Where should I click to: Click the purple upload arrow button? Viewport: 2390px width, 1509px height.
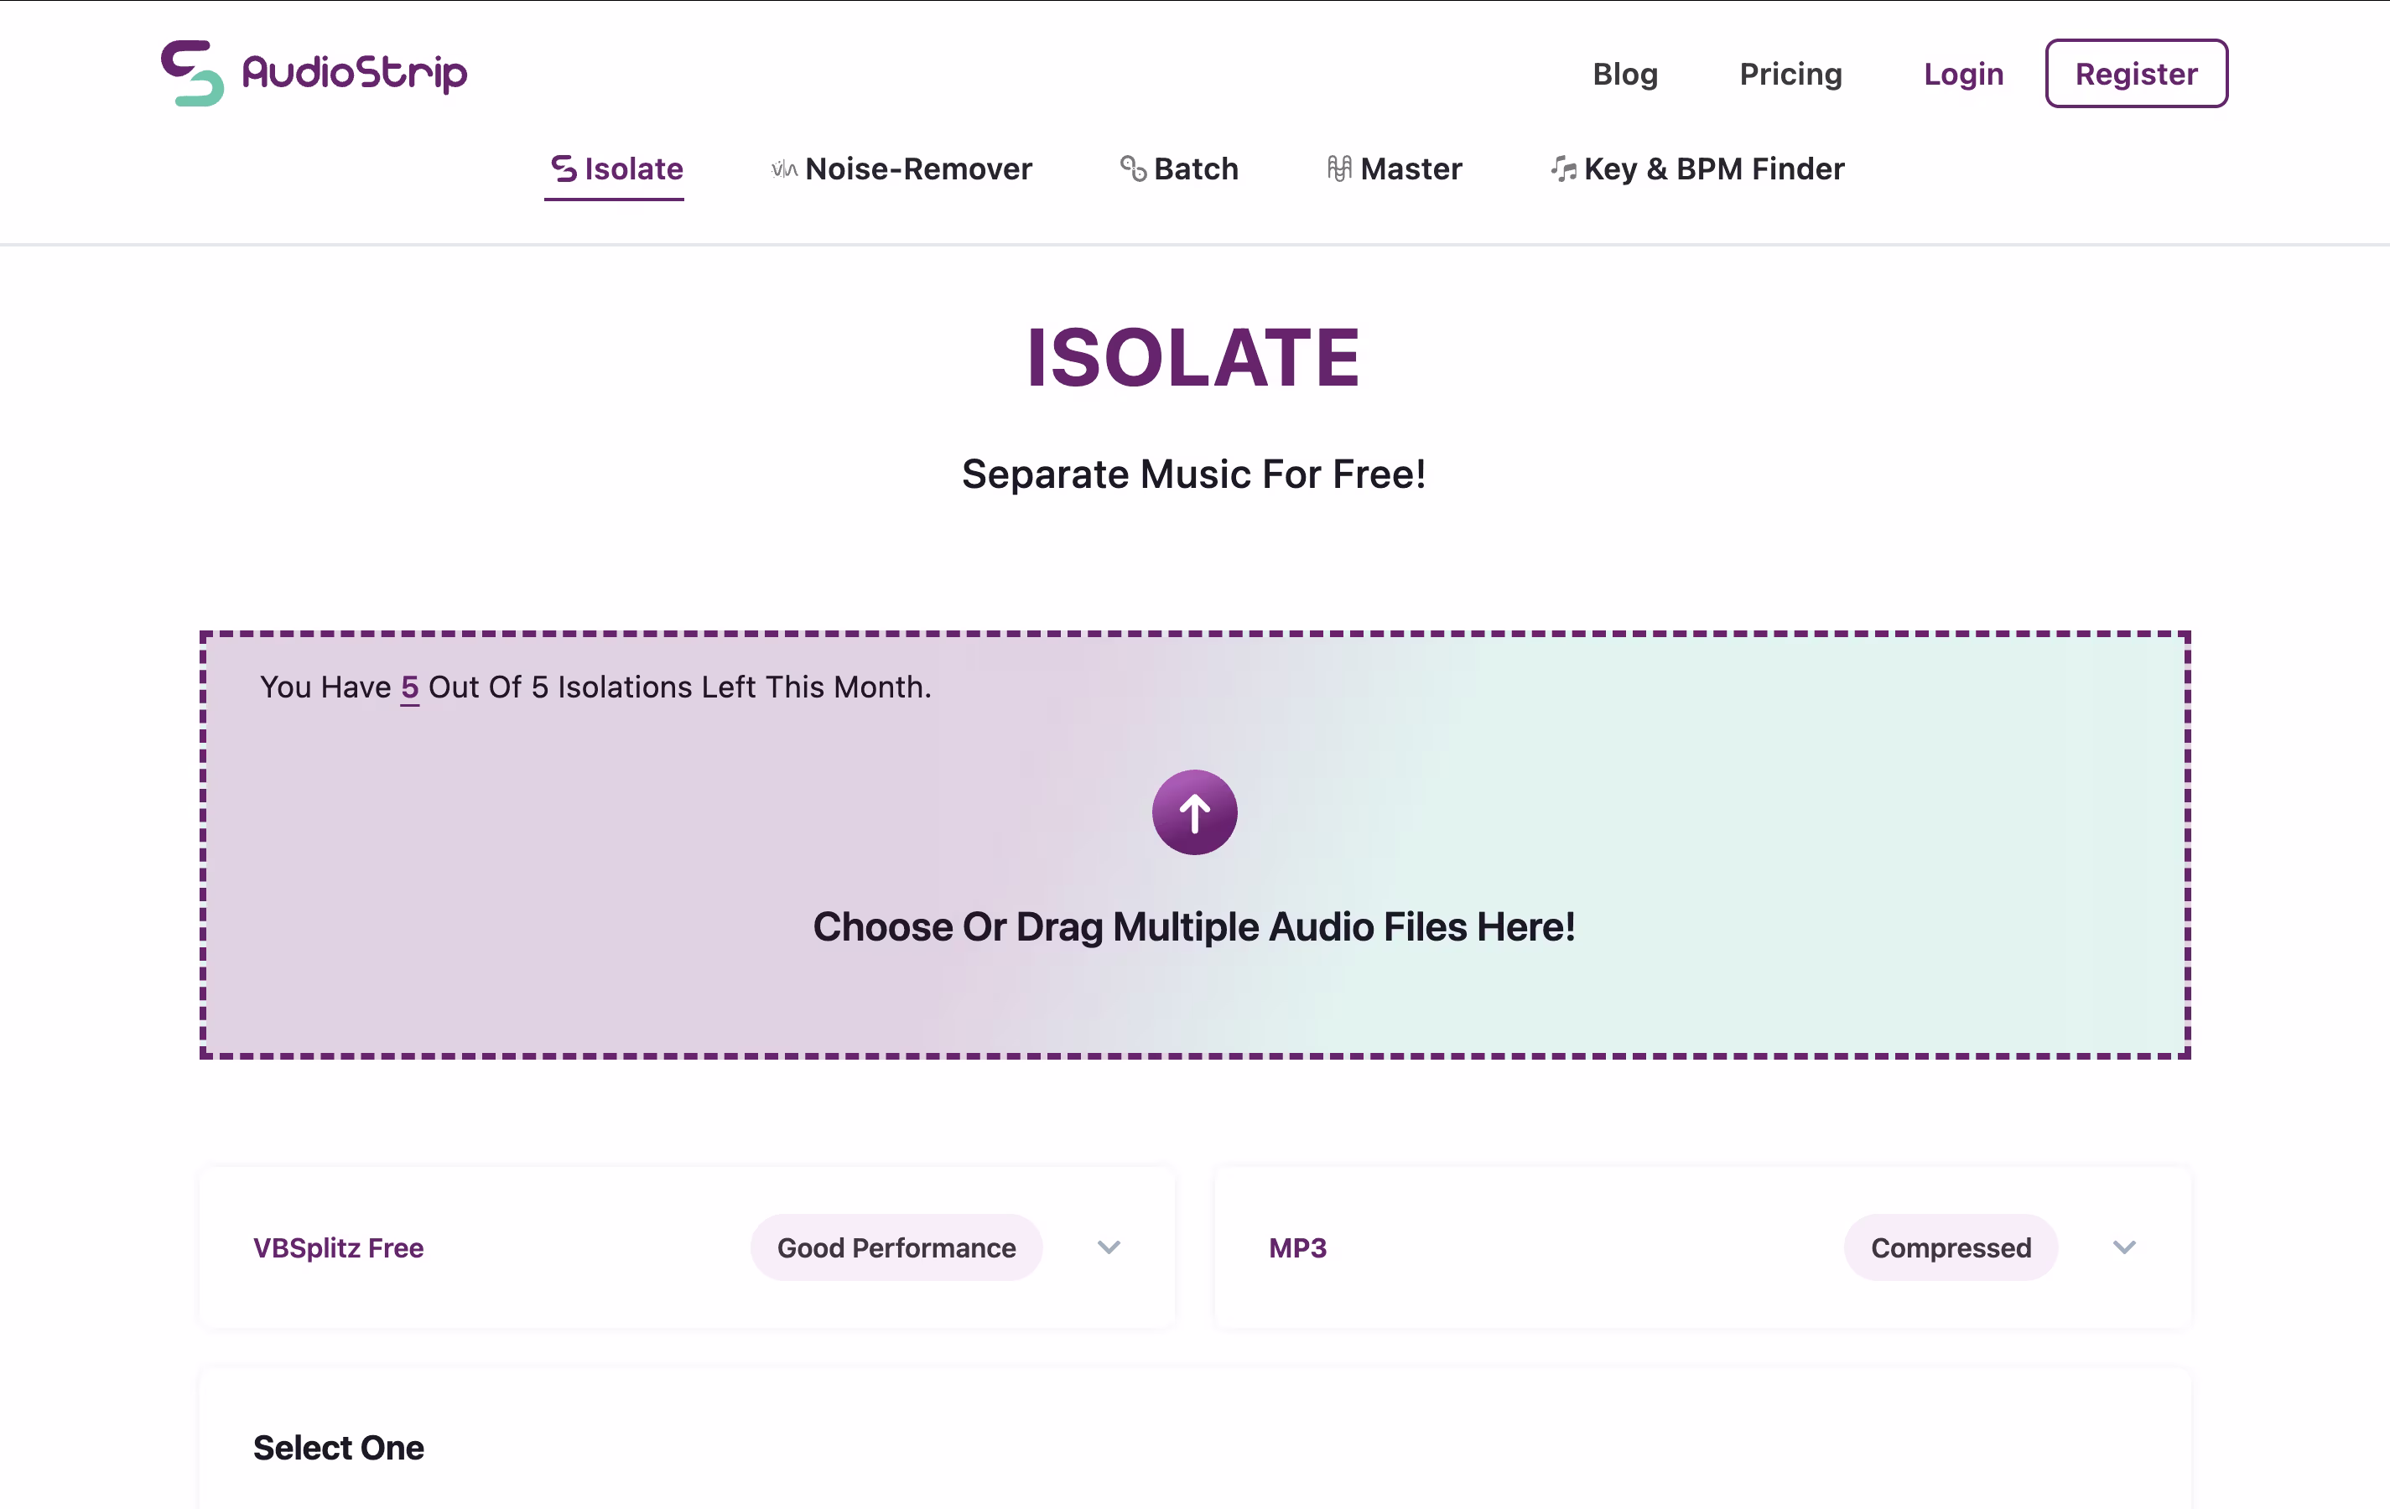point(1194,812)
